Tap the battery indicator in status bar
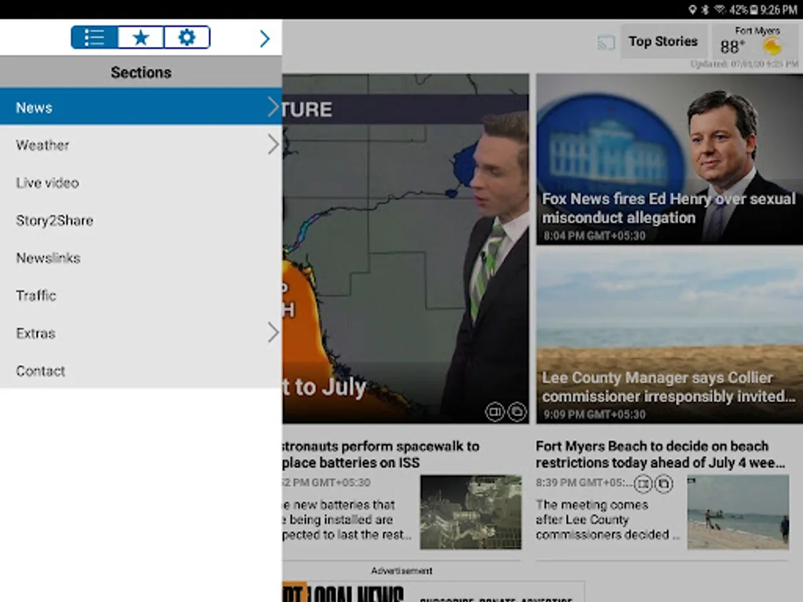The height and width of the screenshot is (602, 803). pyautogui.click(x=754, y=10)
